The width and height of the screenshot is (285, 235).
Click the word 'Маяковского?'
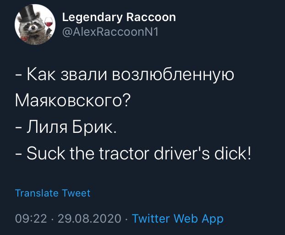[x=73, y=101]
